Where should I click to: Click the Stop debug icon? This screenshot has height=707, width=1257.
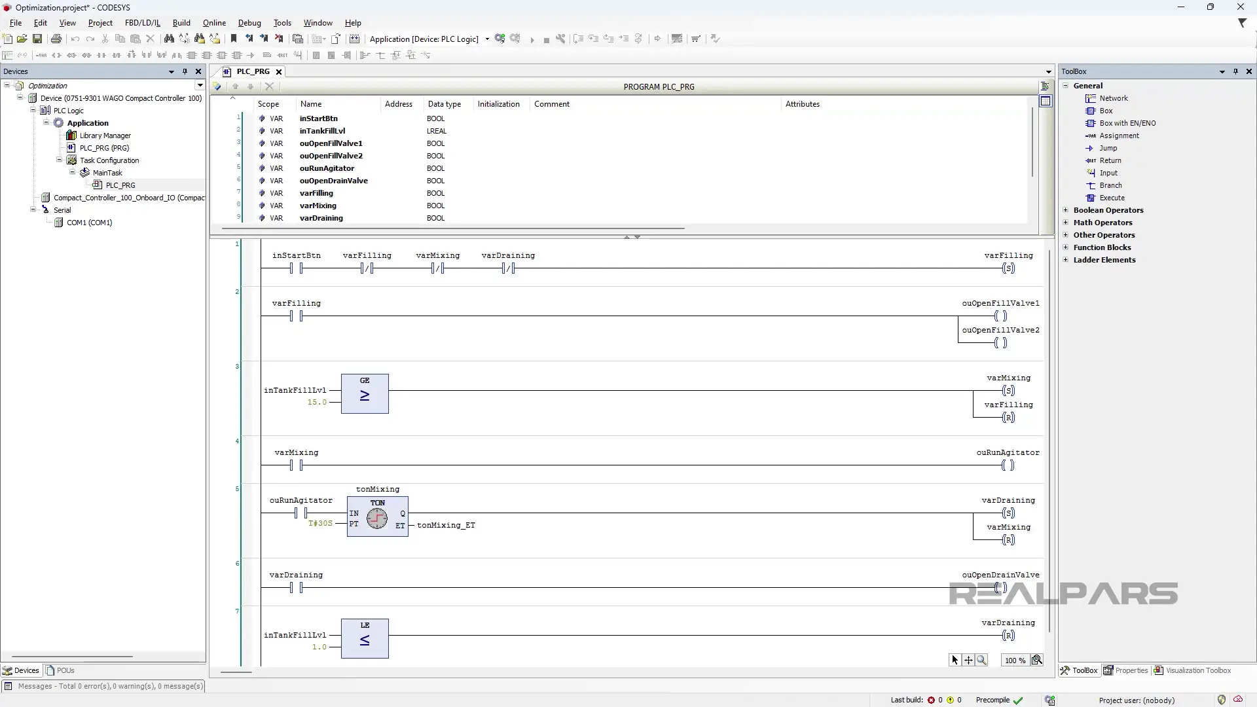coord(547,39)
